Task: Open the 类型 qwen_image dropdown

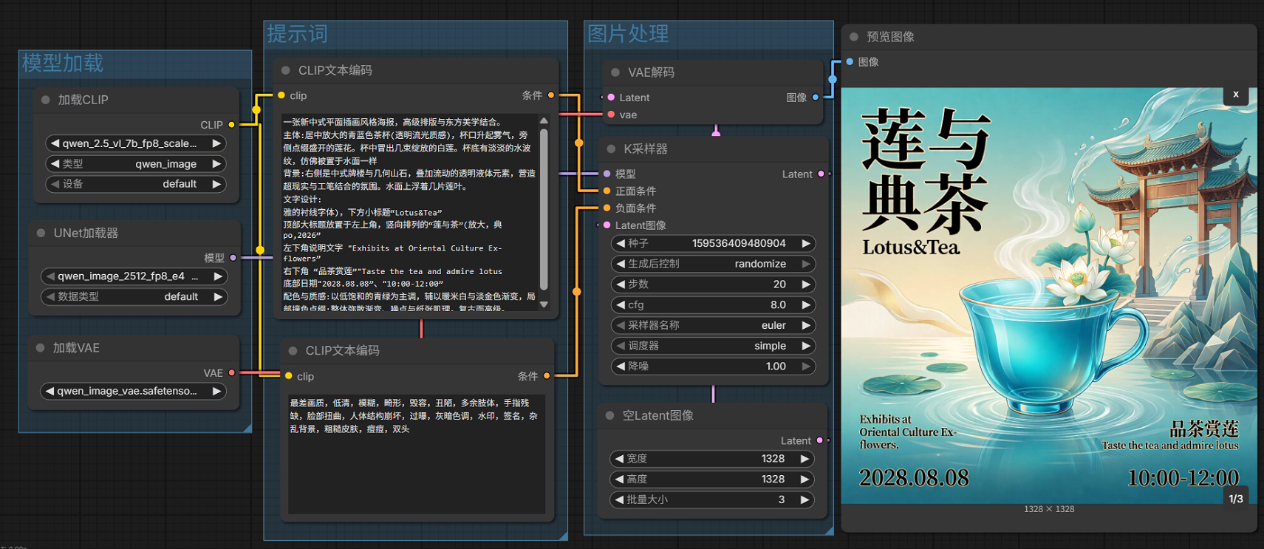Action: [136, 164]
